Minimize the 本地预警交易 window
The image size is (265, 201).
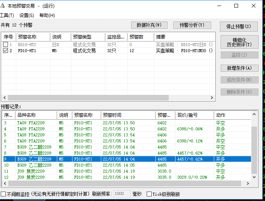tap(219, 6)
